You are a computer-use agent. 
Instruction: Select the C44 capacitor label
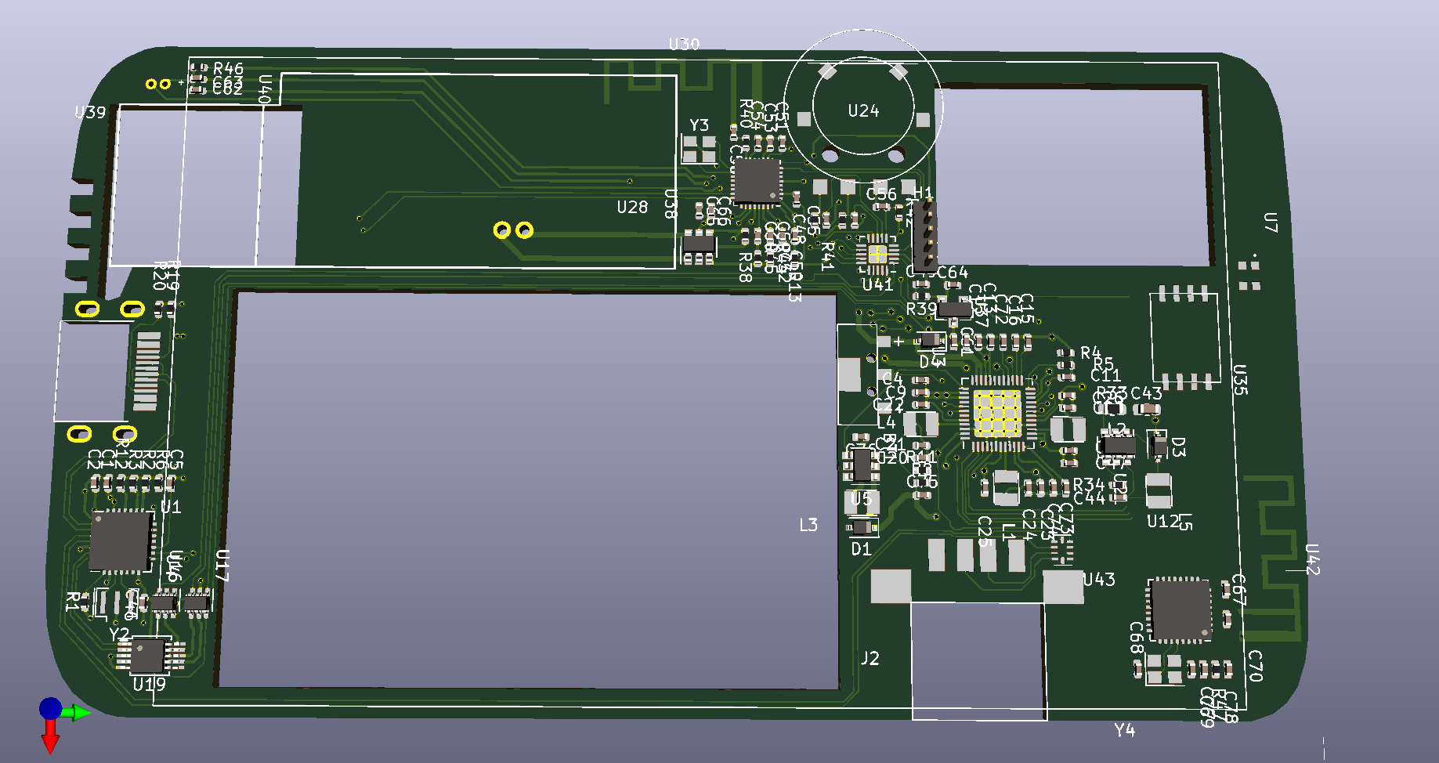[x=1089, y=498]
